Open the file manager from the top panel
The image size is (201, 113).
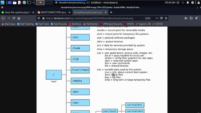(15, 3)
